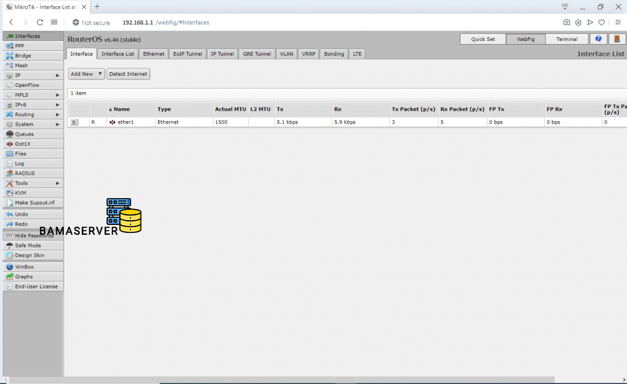Viewport: 627px width, 384px height.
Task: Select the GRE Tunnel tab
Action: [257, 54]
